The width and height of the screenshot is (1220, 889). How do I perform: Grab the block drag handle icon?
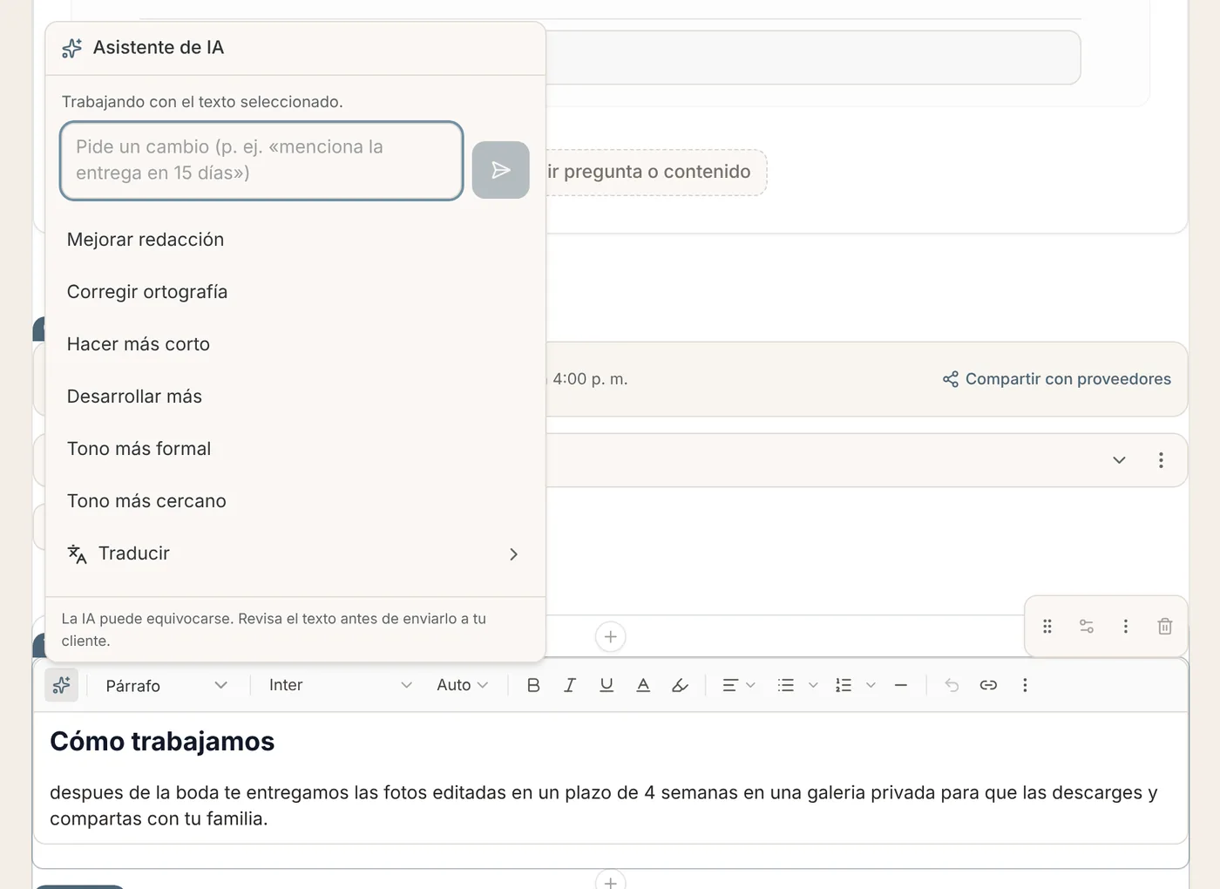(1047, 626)
